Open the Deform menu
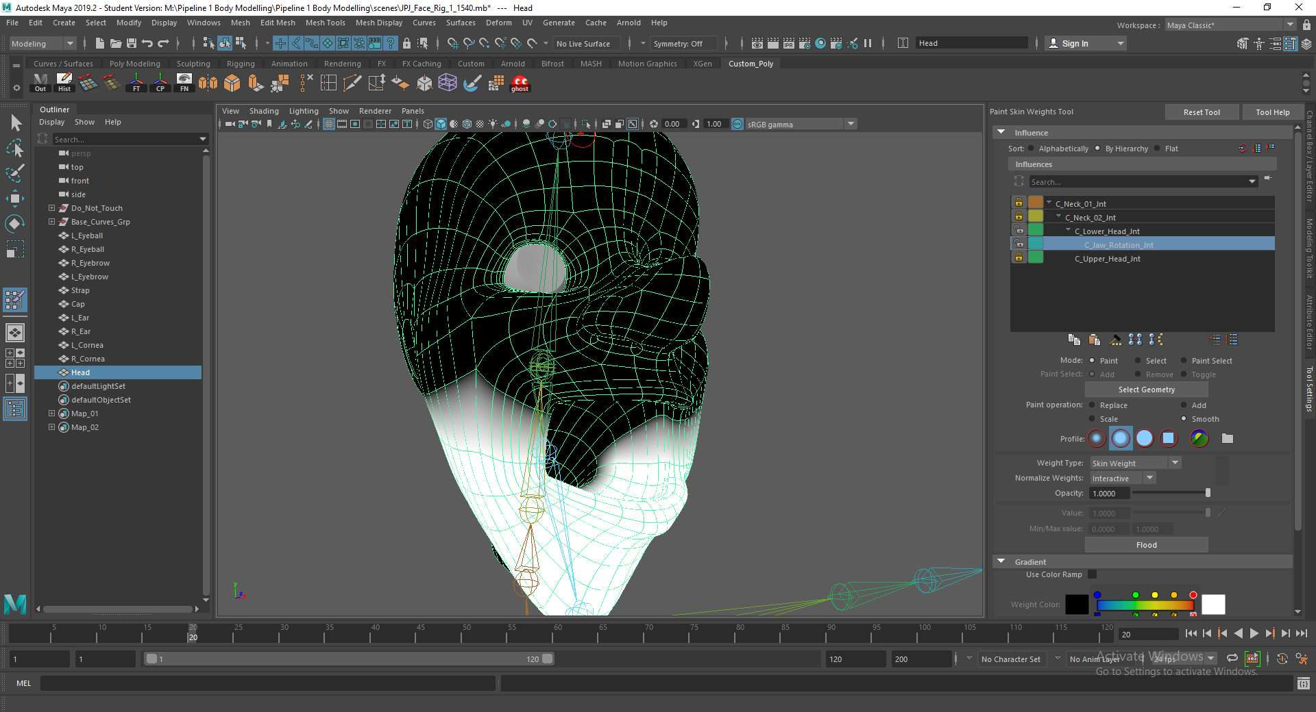The height and width of the screenshot is (712, 1316). click(x=498, y=23)
